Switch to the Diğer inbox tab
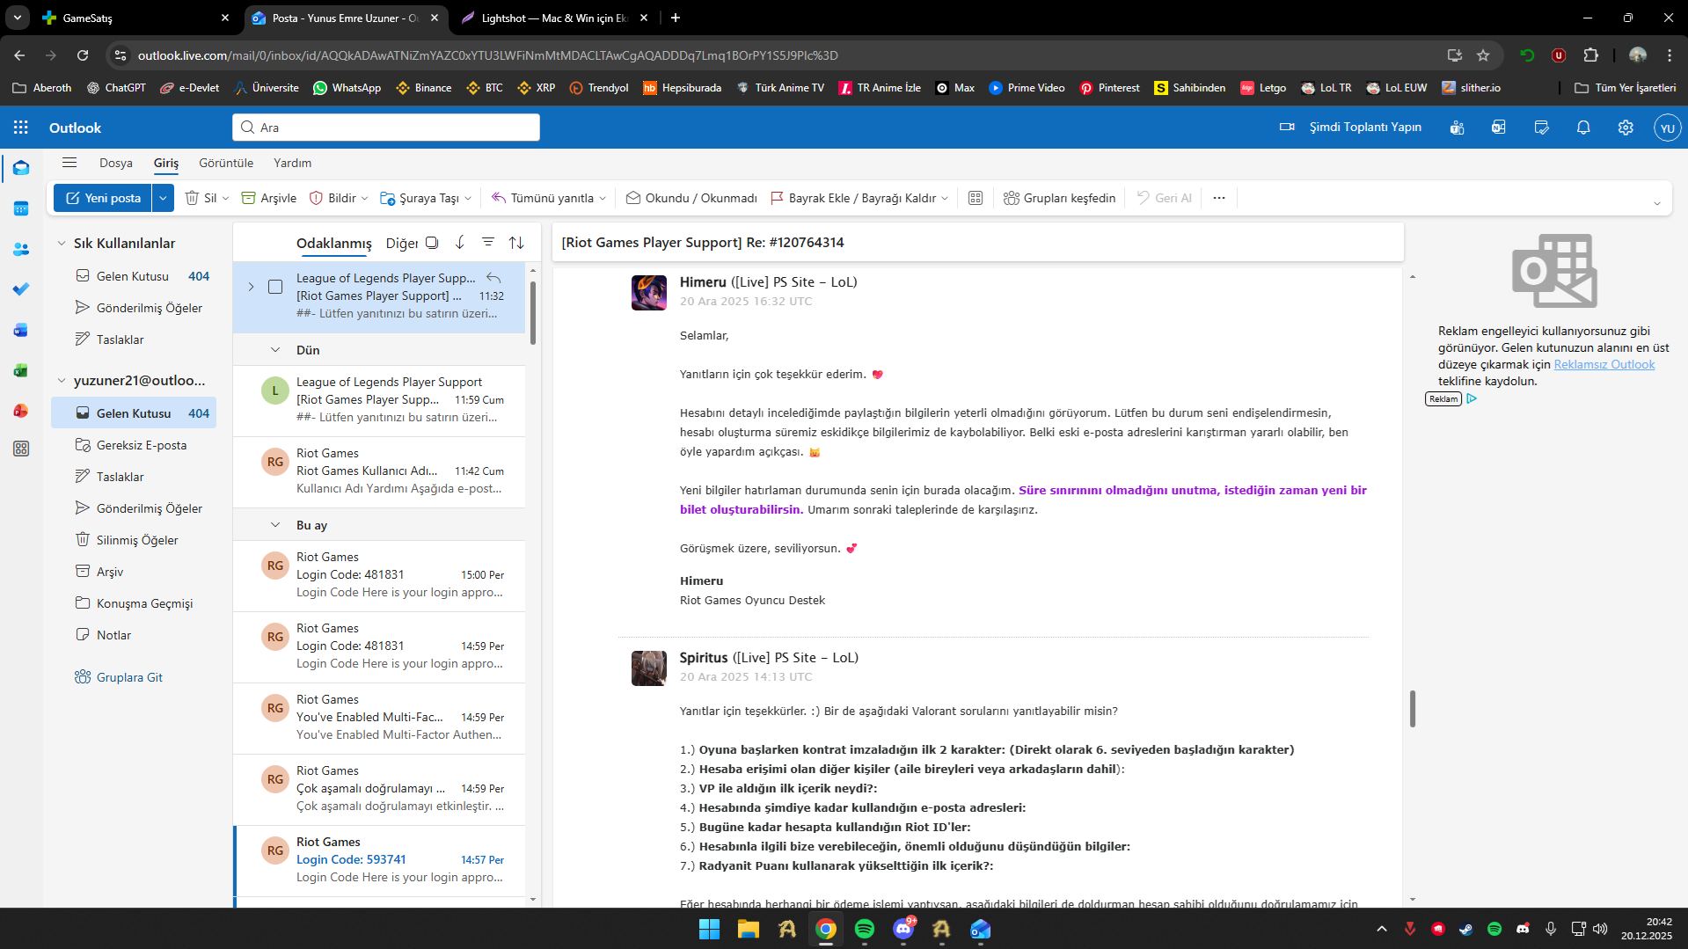Viewport: 1688px width, 949px height. point(402,244)
